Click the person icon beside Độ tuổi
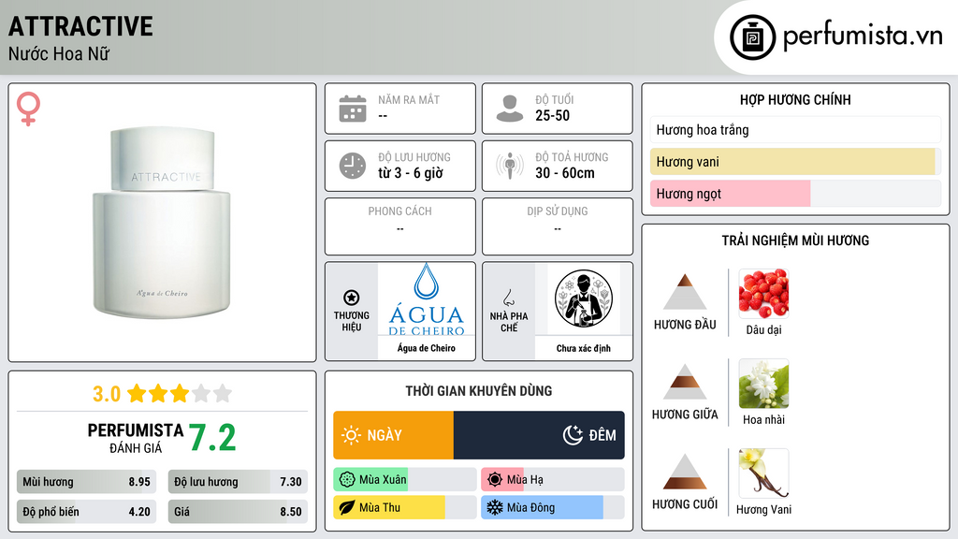The height and width of the screenshot is (539, 958). pyautogui.click(x=510, y=109)
